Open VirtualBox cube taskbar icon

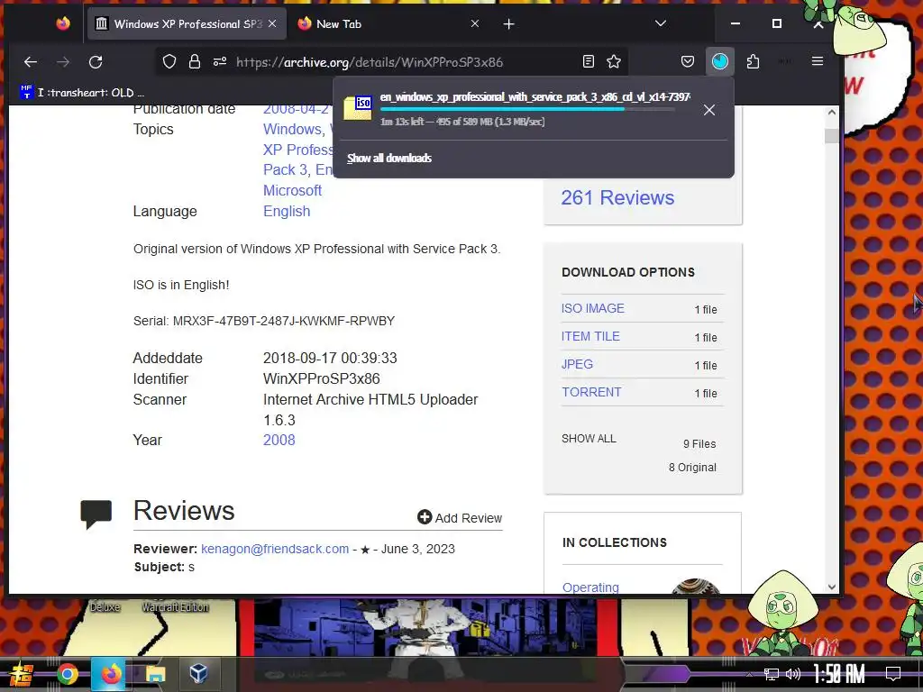coord(198,673)
